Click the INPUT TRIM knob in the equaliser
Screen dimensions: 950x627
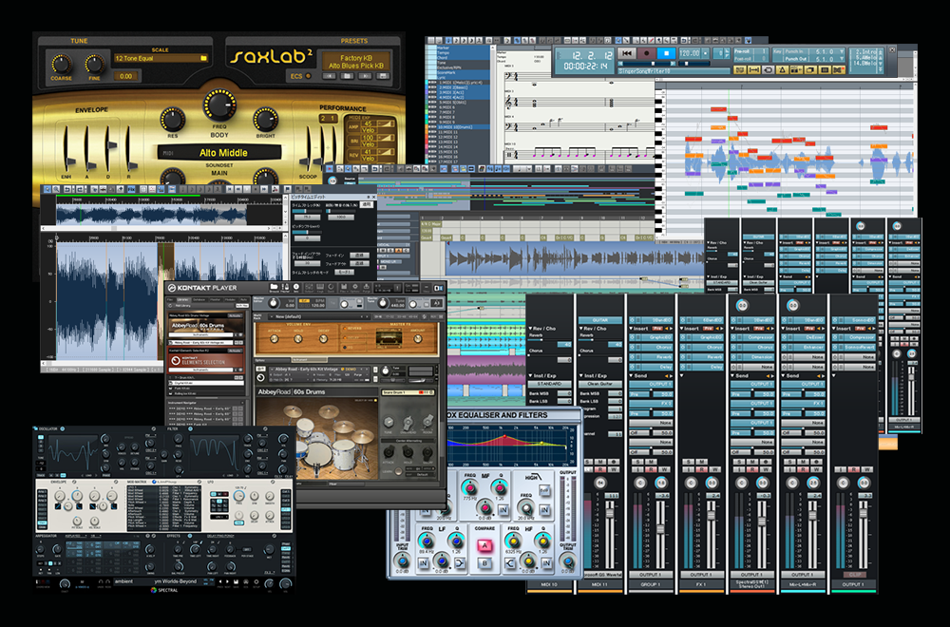[401, 561]
